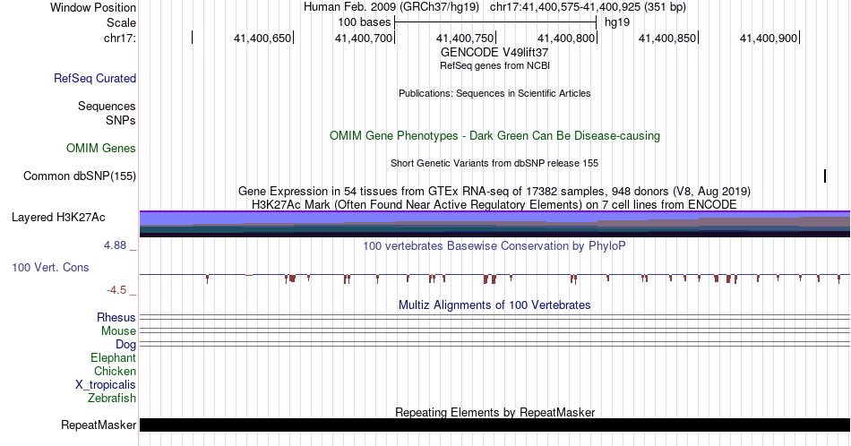Click the 4.88 PhyloP upper bound value

pyautogui.click(x=115, y=245)
